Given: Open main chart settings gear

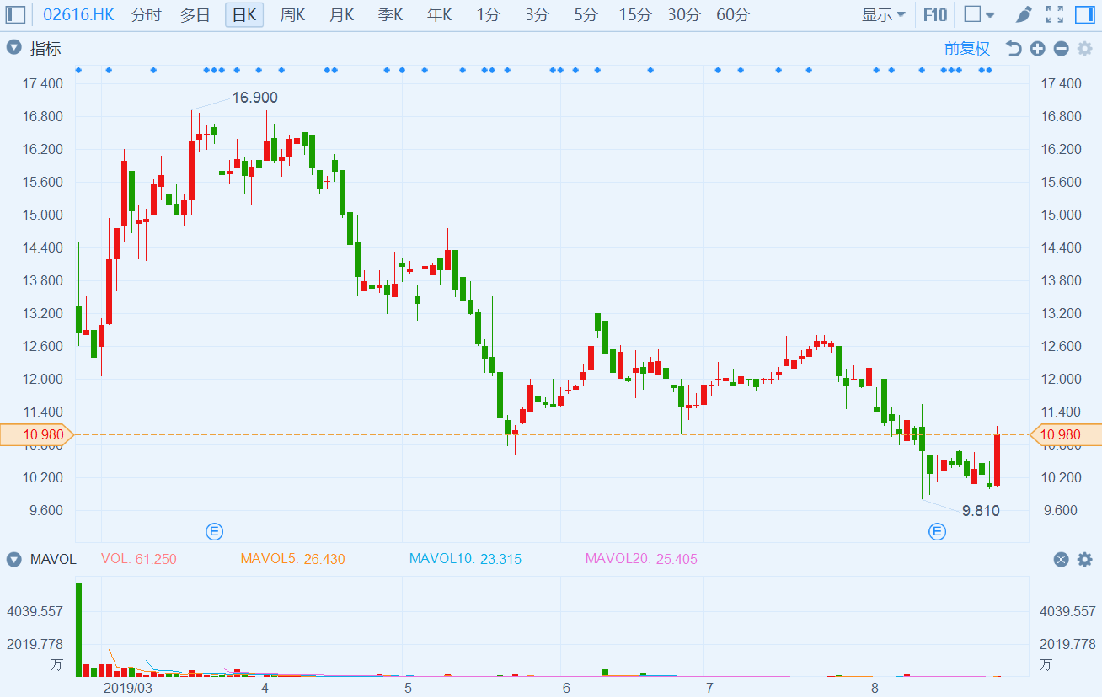Looking at the screenshot, I should [1084, 49].
